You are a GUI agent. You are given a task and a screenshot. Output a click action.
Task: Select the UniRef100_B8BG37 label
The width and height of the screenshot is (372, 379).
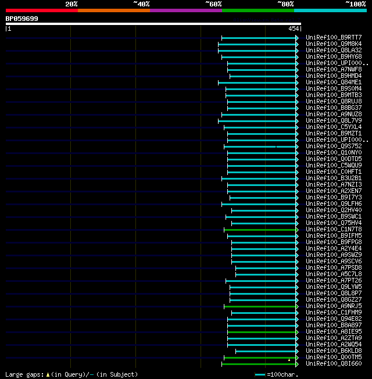click(334, 108)
